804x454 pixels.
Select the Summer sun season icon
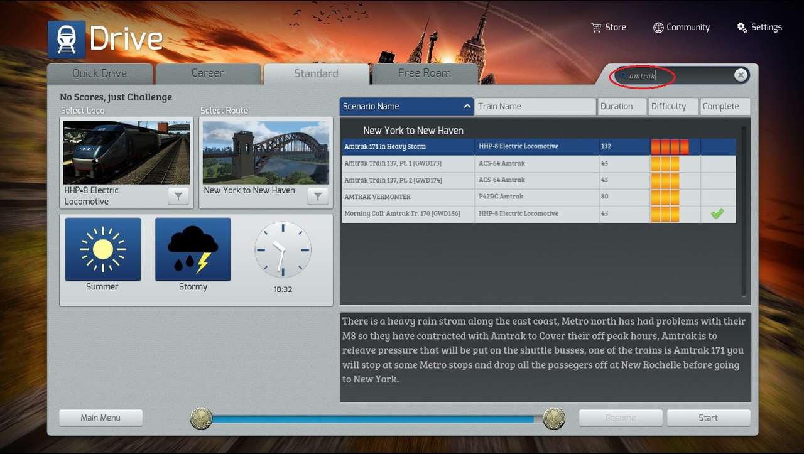pos(103,249)
